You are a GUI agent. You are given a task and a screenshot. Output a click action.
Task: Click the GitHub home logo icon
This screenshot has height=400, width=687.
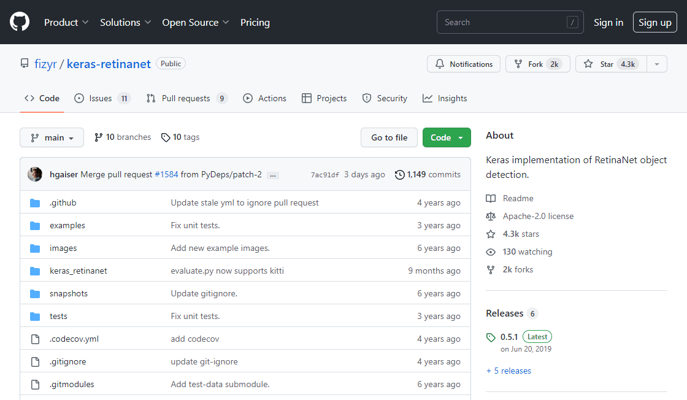pos(19,21)
